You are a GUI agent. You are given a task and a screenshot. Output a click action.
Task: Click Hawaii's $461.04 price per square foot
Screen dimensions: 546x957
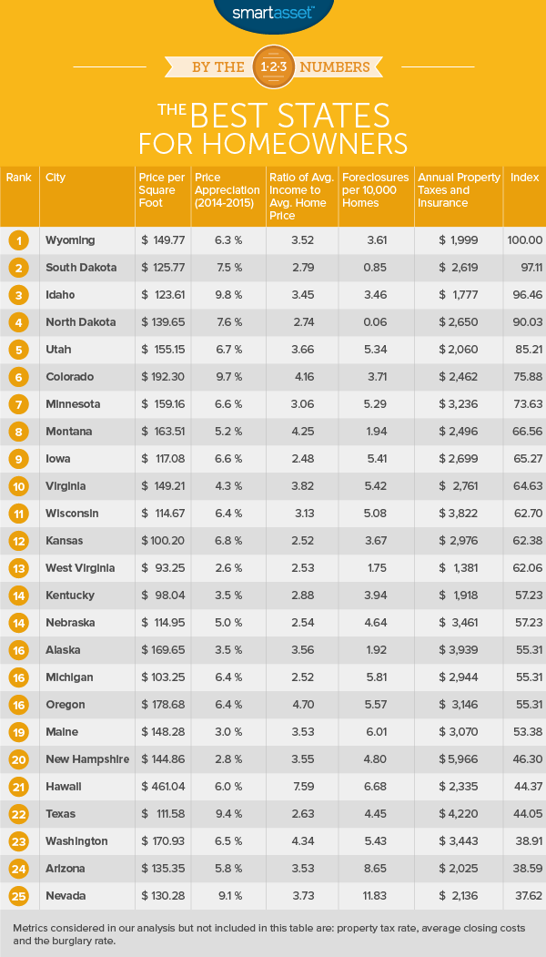pos(164,787)
